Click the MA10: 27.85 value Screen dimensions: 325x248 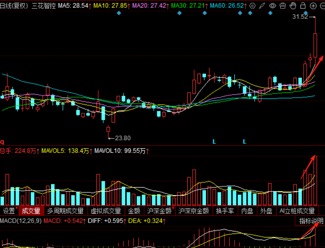(x=112, y=6)
